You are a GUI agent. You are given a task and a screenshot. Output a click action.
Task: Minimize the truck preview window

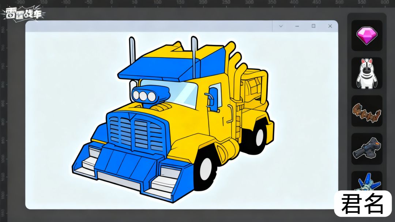pos(297,26)
